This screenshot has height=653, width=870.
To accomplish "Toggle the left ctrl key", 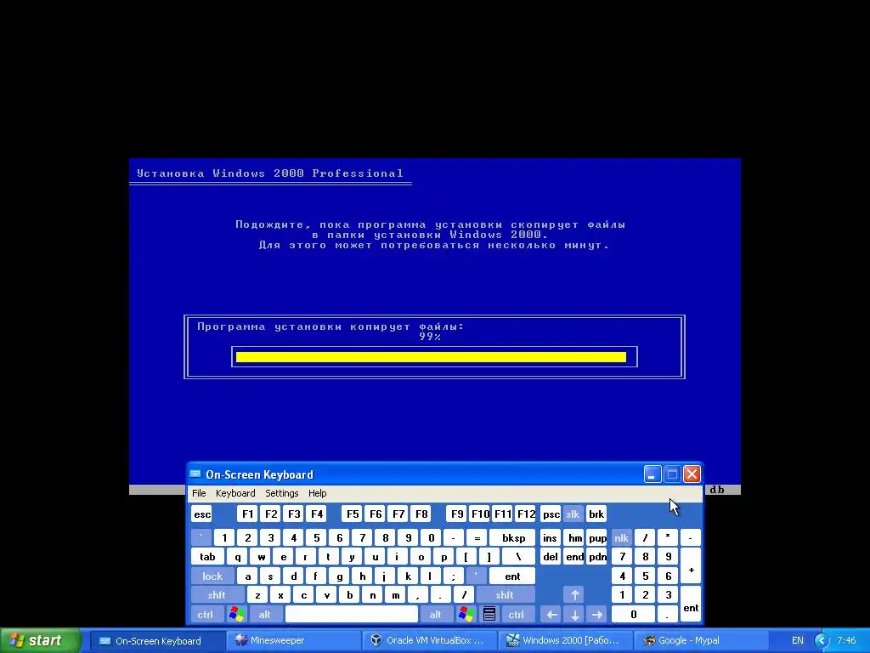I will pyautogui.click(x=206, y=614).
